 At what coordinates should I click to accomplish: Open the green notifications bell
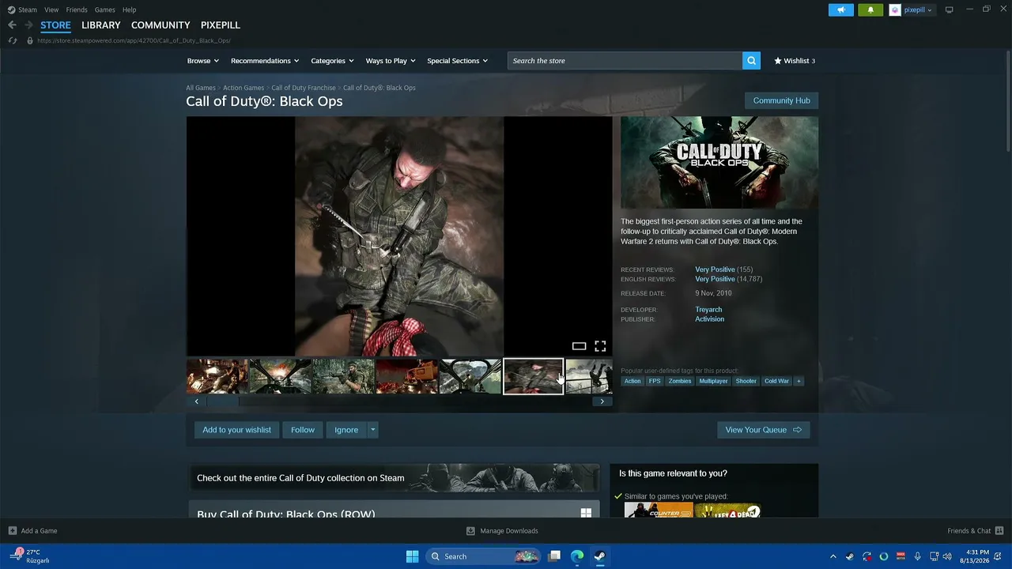click(x=870, y=9)
